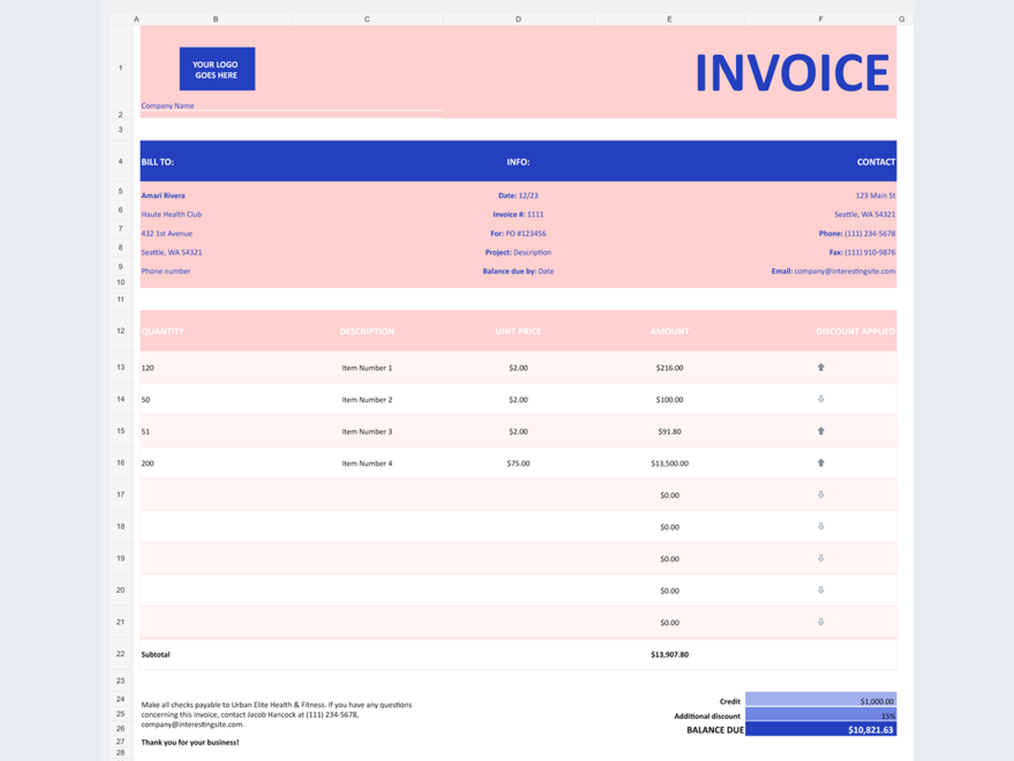This screenshot has height=761, width=1014.
Task: Click the AMOUNT column heading
Action: [669, 331]
